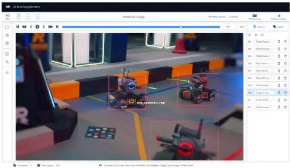The width and height of the screenshot is (290, 168).
Task: Switch to the Label tab
Action: coord(278,27)
